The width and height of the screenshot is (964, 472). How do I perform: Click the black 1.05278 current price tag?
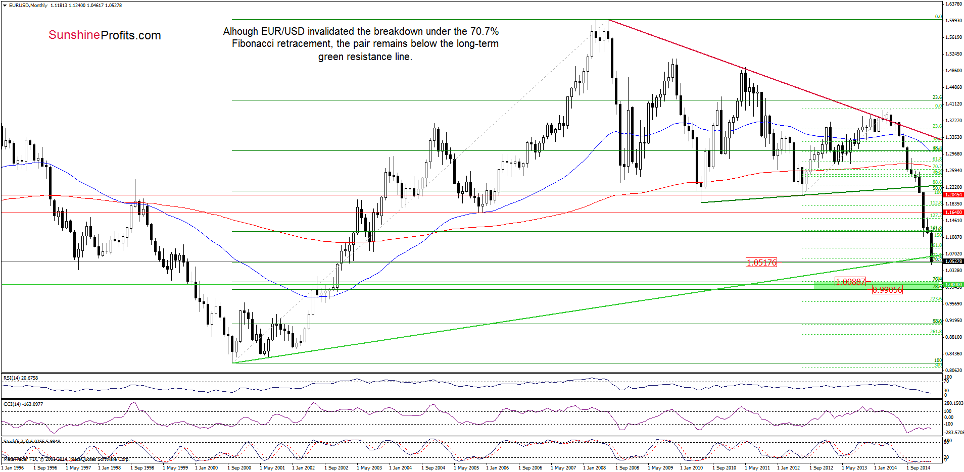tap(953, 261)
